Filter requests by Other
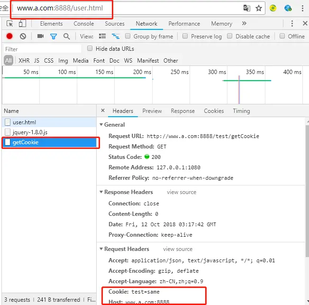Screen dimensions: 309x305 [171, 61]
